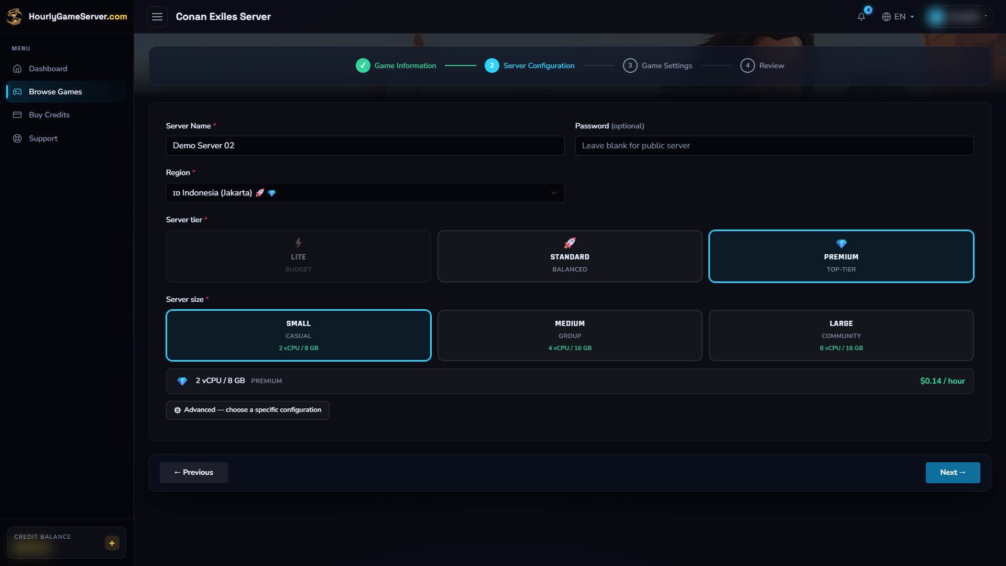1006x566 pixels.
Task: Click the Server Name input field
Action: [365, 146]
